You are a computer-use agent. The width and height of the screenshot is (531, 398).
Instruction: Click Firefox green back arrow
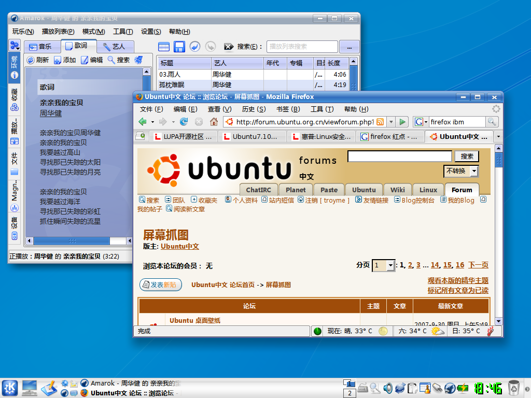coord(143,121)
